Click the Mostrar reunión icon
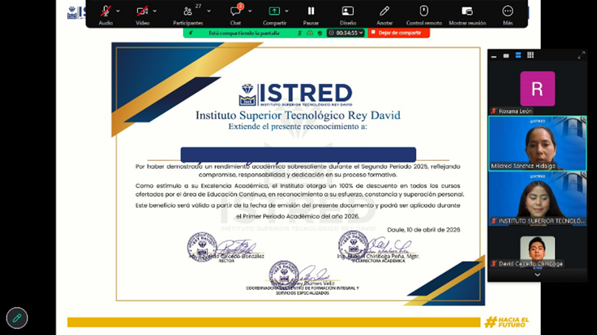 tap(467, 12)
